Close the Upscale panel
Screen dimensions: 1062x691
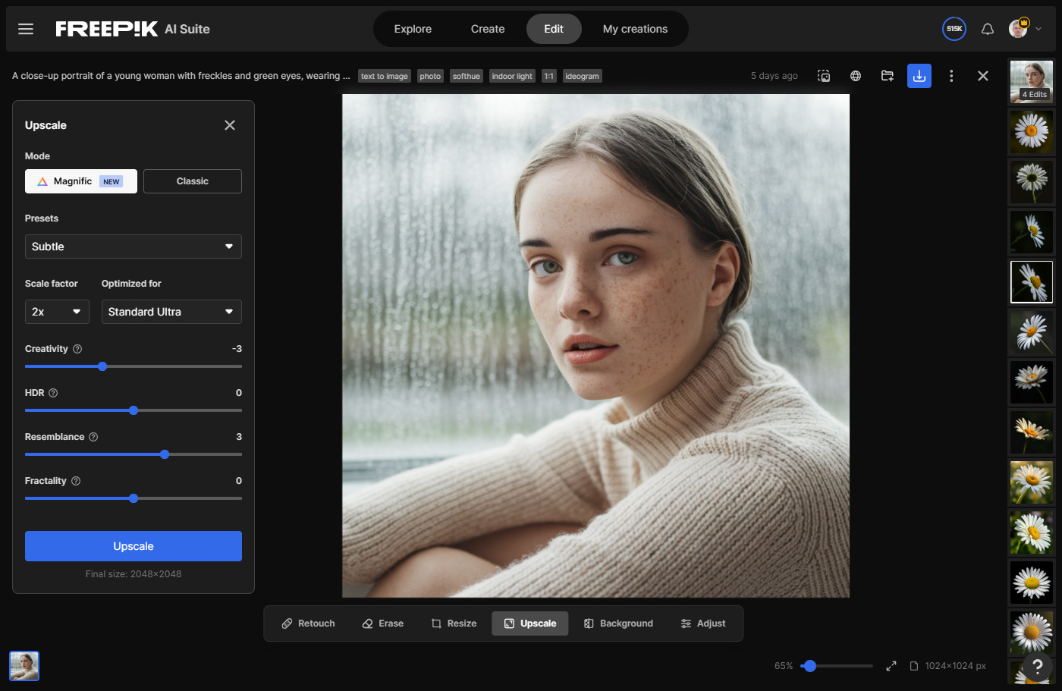[x=230, y=125]
